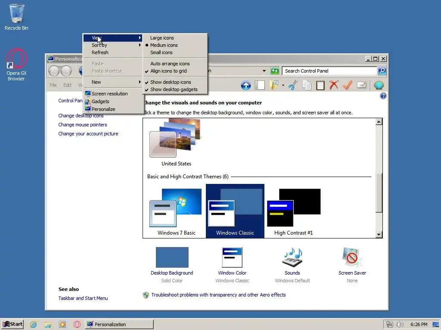Open Screen Saver settings
441x330 pixels.
[x=352, y=265]
